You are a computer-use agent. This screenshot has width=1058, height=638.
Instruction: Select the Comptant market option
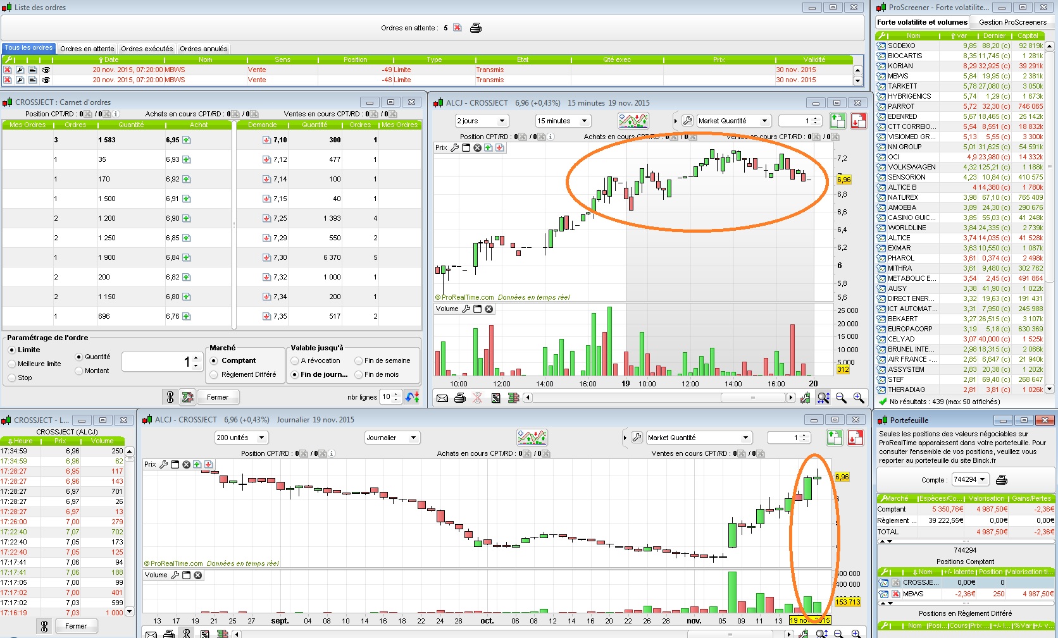(215, 360)
